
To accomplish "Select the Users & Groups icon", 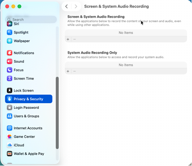I will click(10, 116).
